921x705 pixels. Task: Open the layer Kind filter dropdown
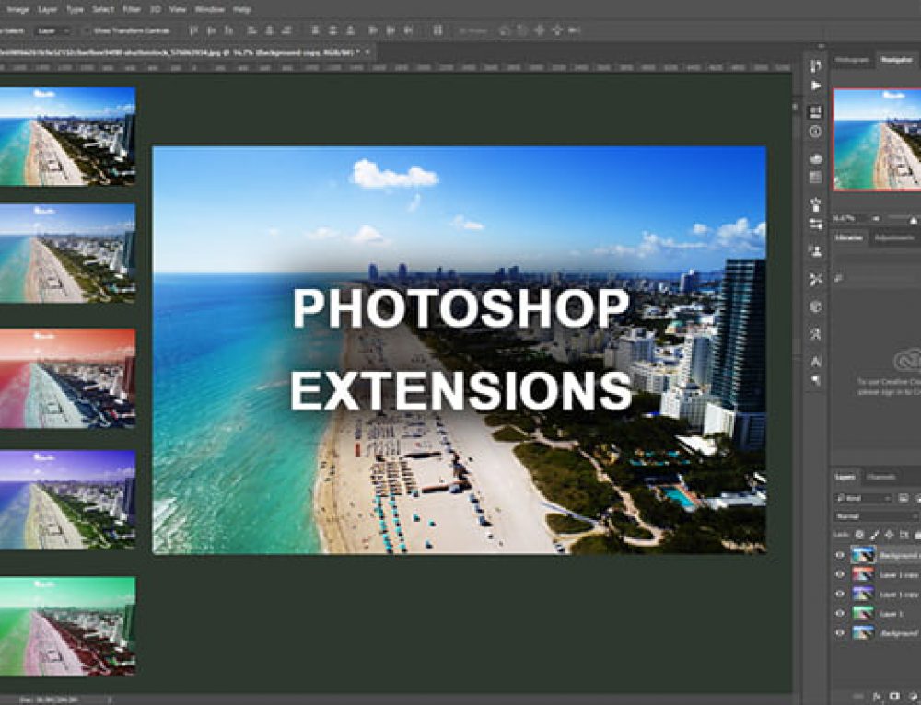863,498
